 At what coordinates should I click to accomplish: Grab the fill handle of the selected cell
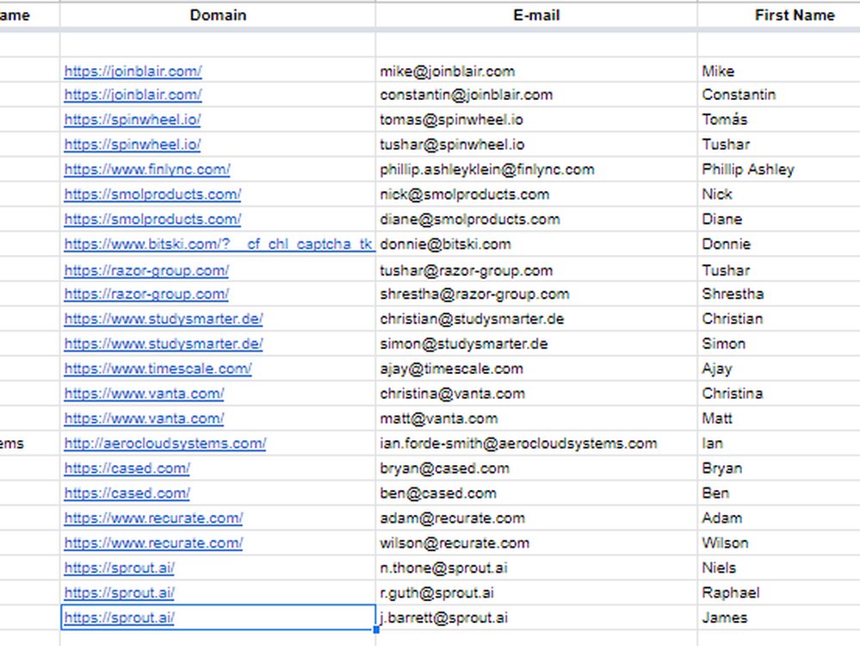[376, 630]
